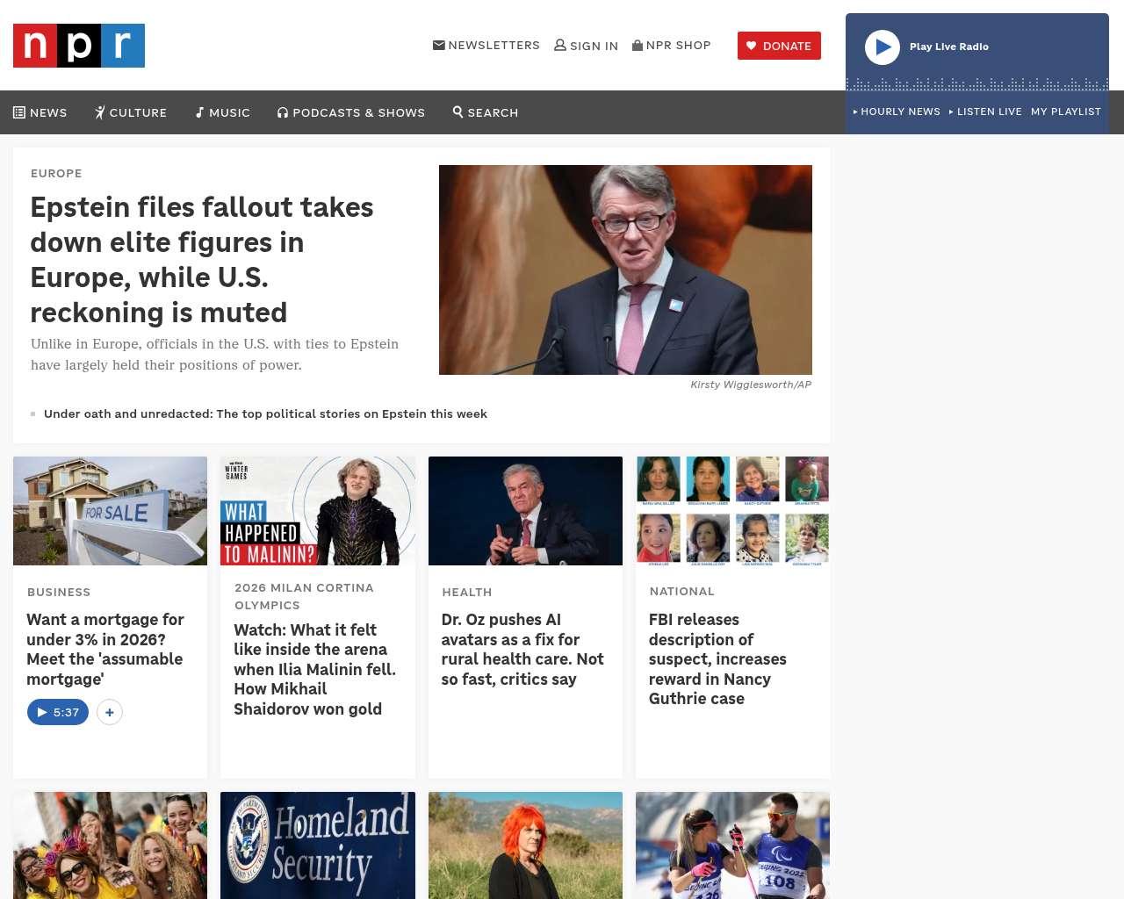1124x899 pixels.
Task: Open 2026 Milan Cortina Olympics category
Action: click(x=304, y=596)
